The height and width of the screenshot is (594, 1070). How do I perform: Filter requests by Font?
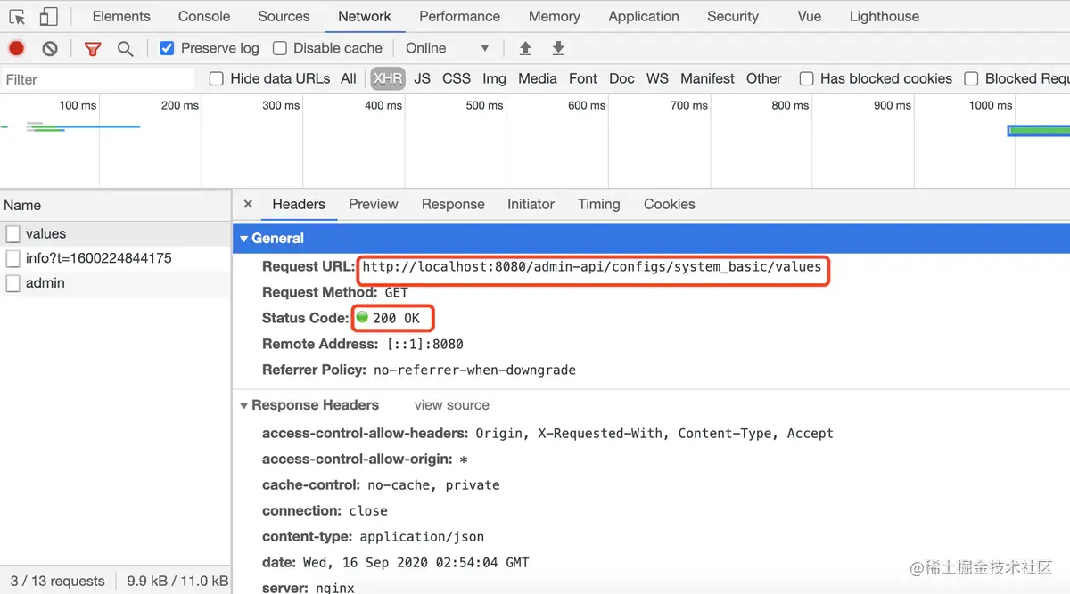point(583,78)
